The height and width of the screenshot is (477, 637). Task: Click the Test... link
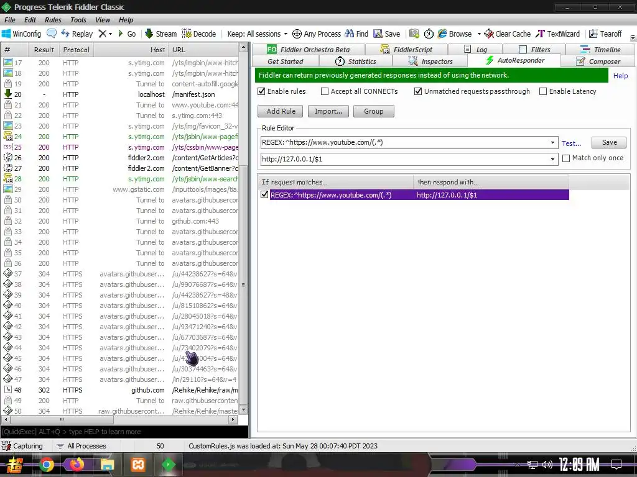click(x=571, y=143)
